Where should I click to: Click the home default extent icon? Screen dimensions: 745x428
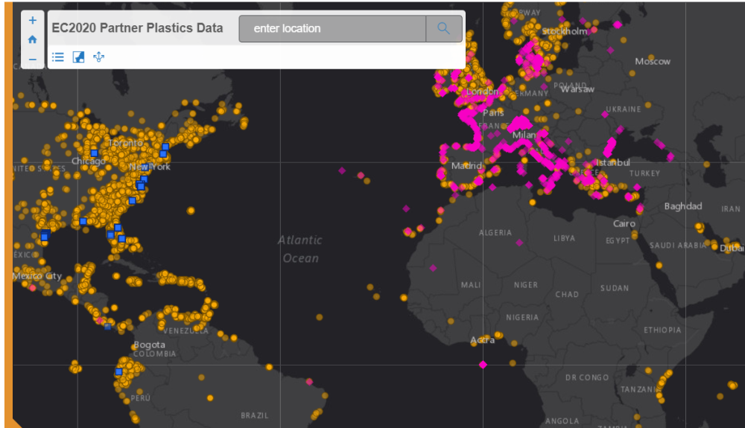click(32, 39)
